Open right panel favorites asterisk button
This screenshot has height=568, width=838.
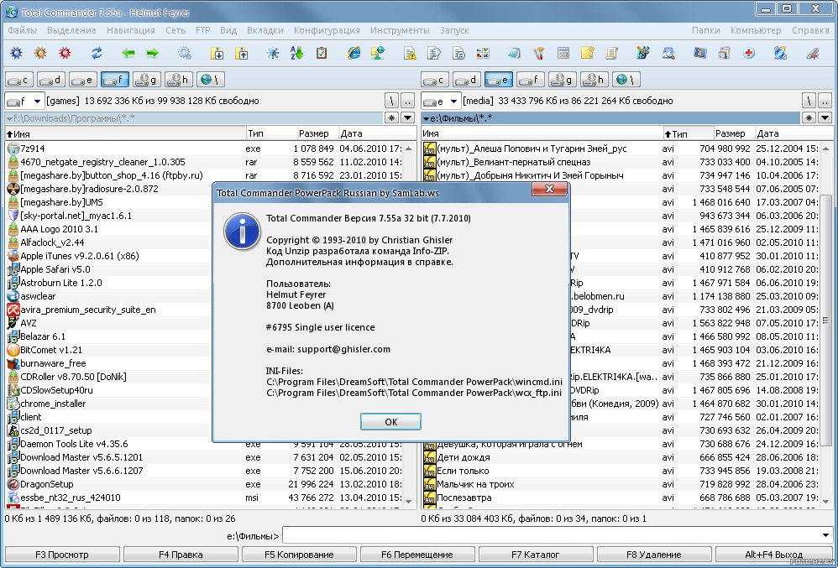coord(809,118)
